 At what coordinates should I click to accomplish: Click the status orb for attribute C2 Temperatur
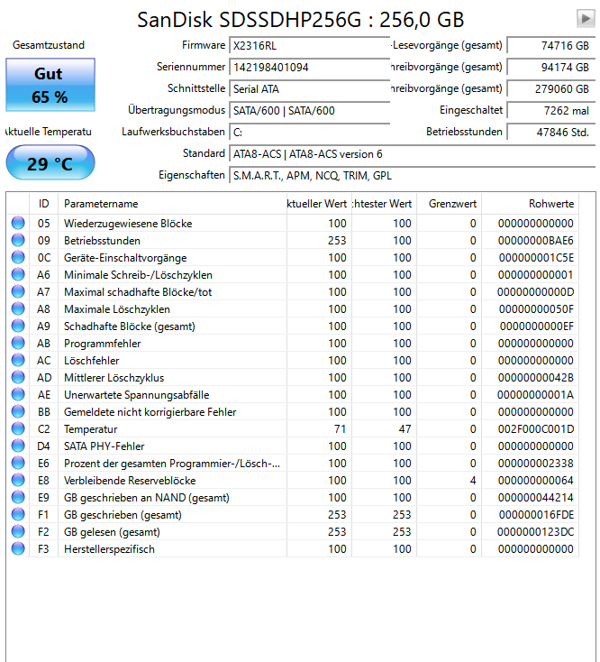(18, 428)
